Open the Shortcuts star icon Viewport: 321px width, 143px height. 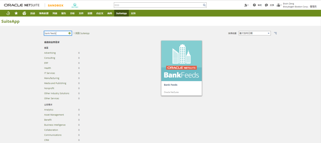click(16, 13)
